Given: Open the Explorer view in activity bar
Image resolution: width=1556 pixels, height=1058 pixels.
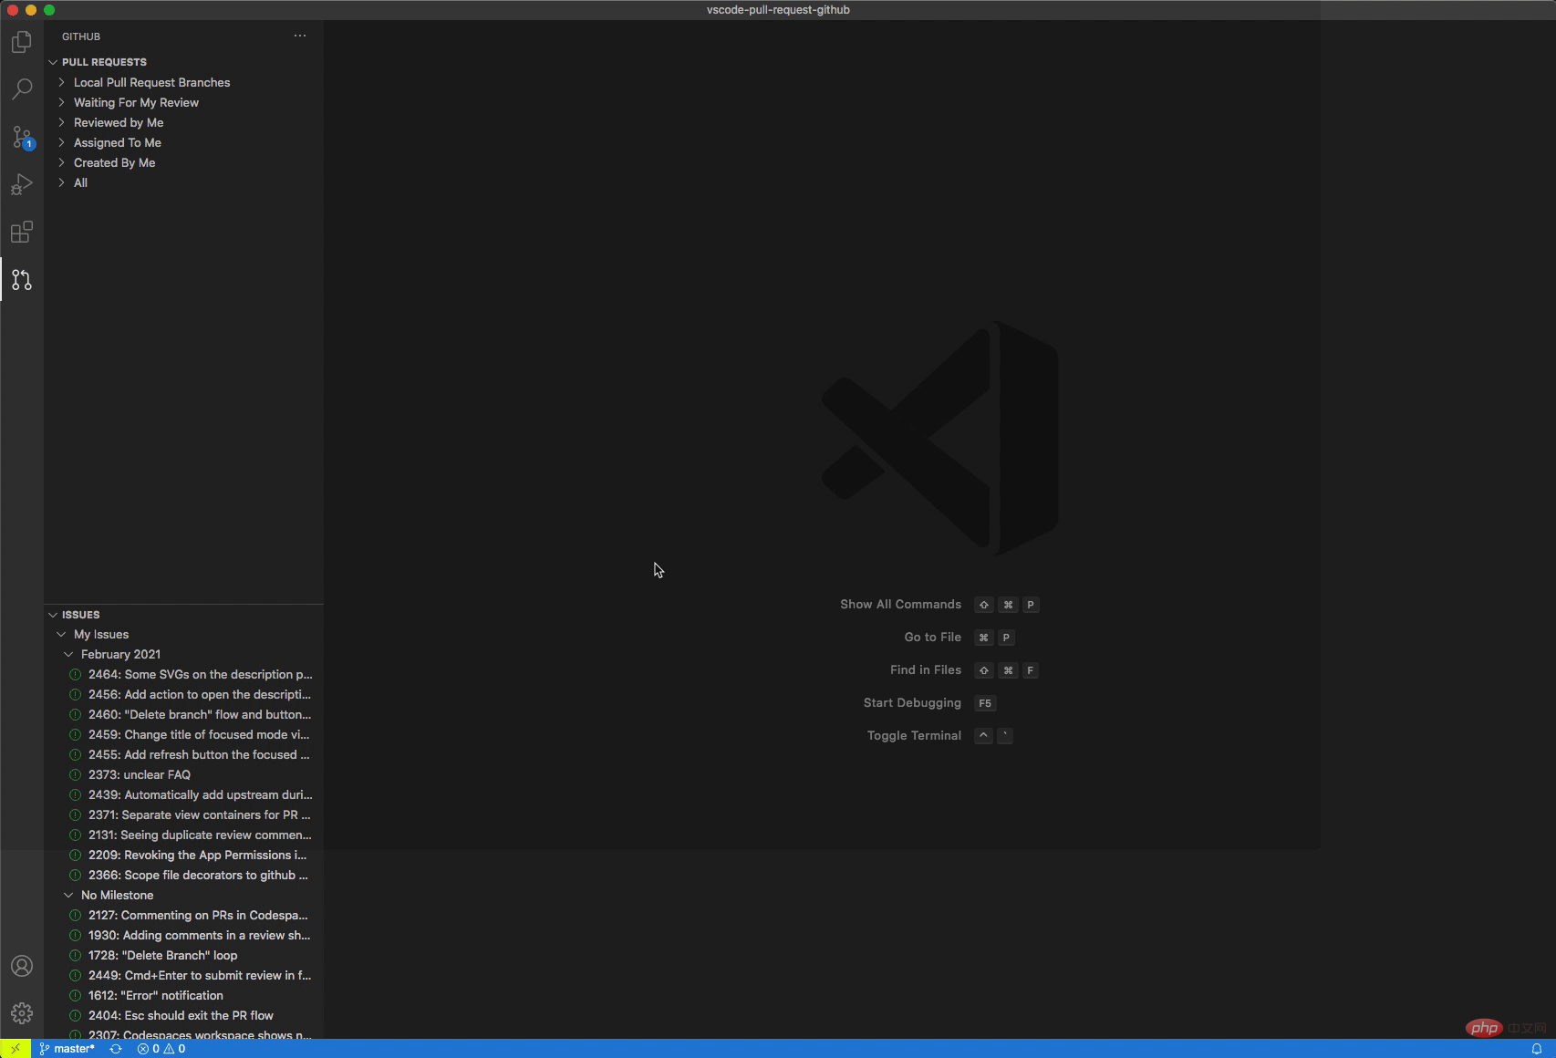Looking at the screenshot, I should 22,42.
